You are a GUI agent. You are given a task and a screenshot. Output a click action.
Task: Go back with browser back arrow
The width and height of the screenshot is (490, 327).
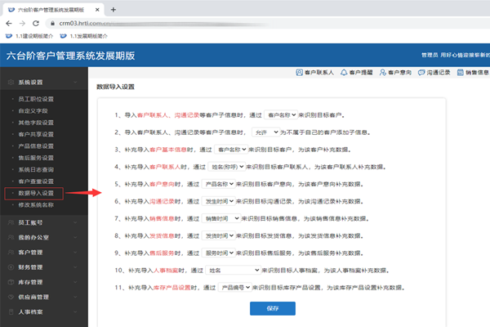[x=9, y=23]
